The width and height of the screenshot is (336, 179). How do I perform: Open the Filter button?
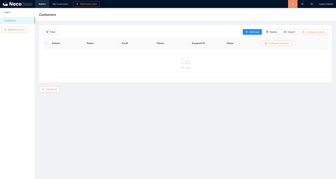tap(51, 32)
